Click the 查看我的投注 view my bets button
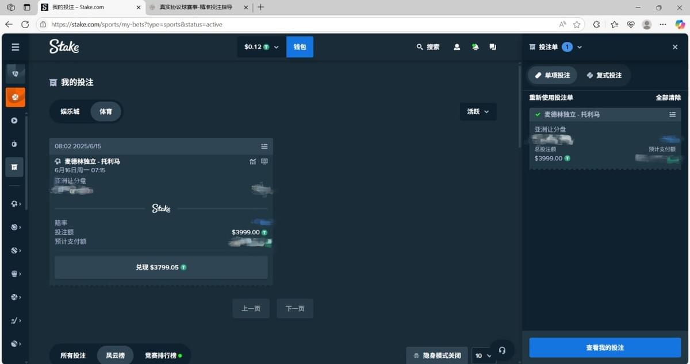This screenshot has width=690, height=364. pos(605,347)
